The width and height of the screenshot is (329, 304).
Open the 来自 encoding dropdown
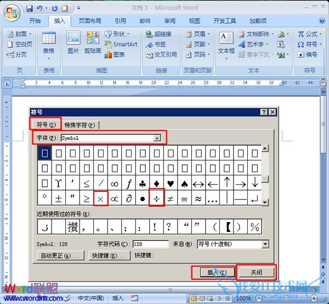(265, 244)
